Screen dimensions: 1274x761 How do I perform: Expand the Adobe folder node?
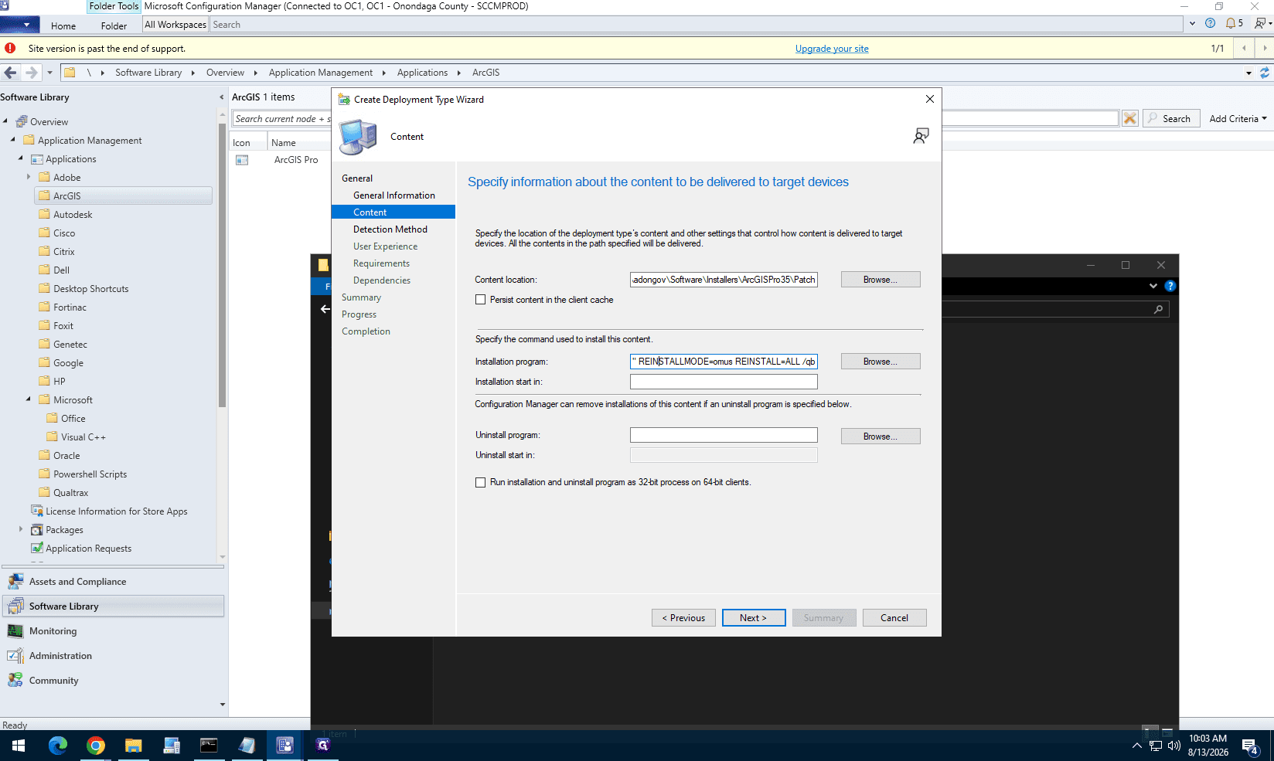[29, 177]
